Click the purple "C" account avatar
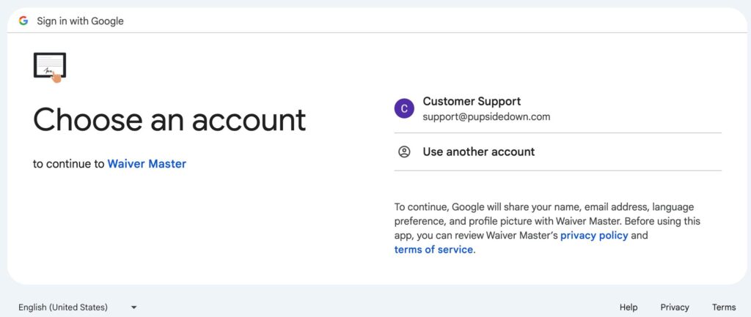The image size is (751, 317). [404, 108]
